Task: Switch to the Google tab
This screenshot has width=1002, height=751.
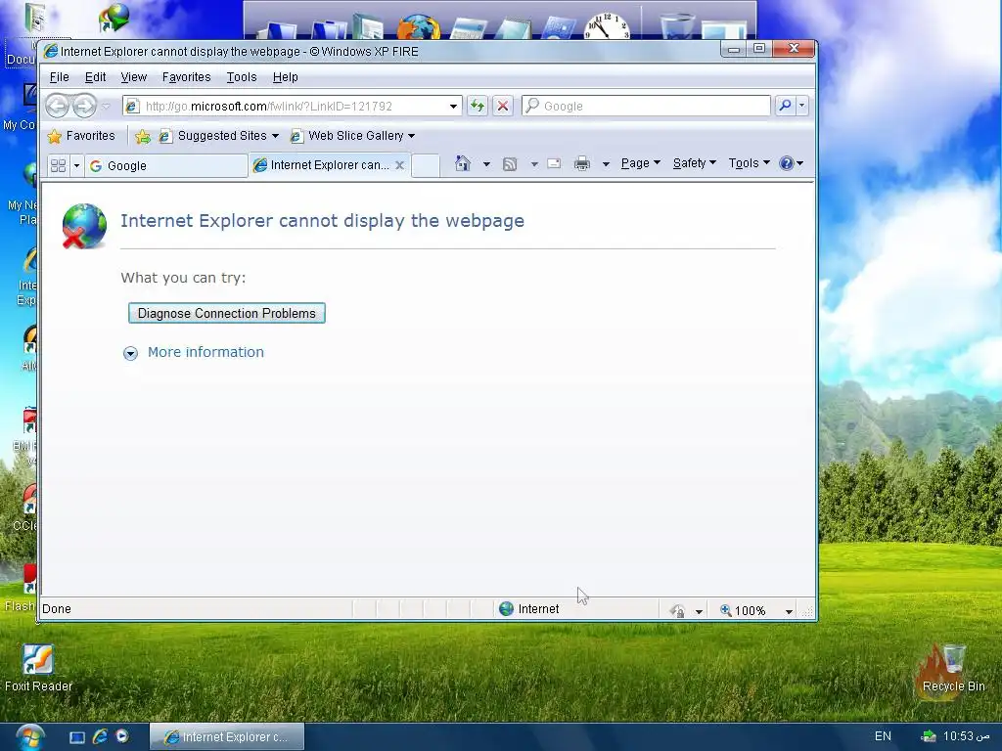Action: pos(166,166)
